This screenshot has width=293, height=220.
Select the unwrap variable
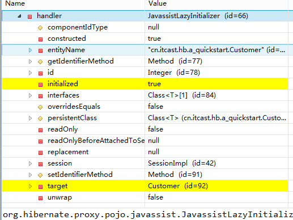tap(60, 197)
